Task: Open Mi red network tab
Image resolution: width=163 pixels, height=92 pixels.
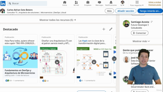Action: 76,3
